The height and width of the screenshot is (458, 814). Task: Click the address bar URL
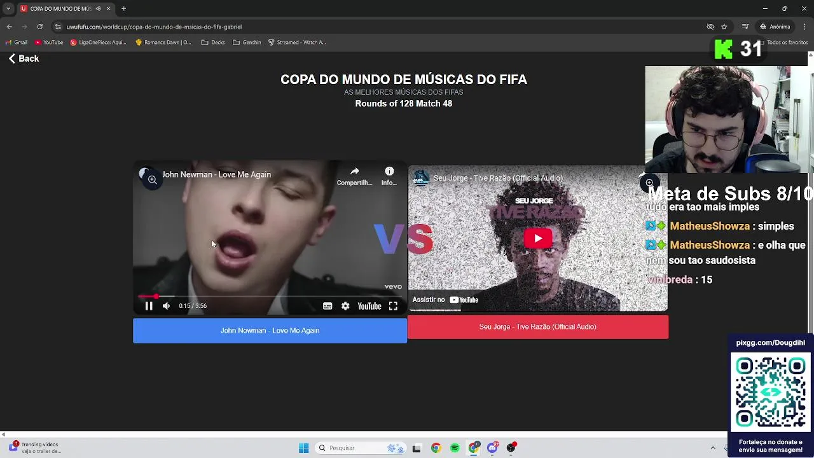154,27
